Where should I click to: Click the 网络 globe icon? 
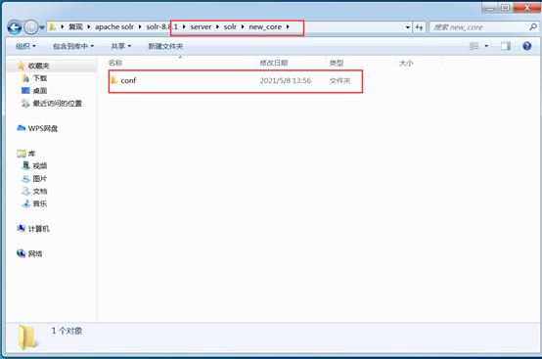22,253
